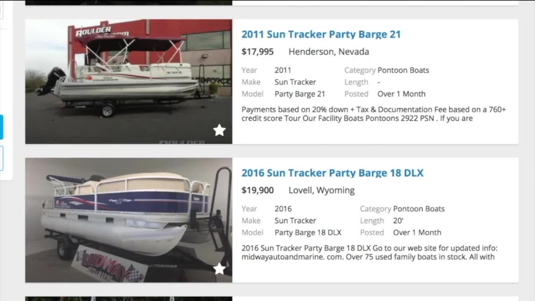
Task: Click Pontoon Boats category in Henderson listing
Action: pos(403,70)
